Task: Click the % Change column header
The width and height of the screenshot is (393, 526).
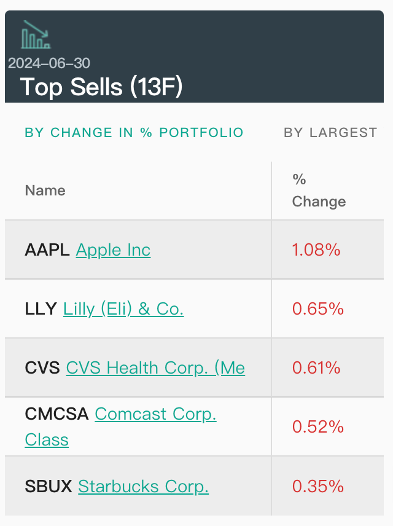Action: [319, 190]
